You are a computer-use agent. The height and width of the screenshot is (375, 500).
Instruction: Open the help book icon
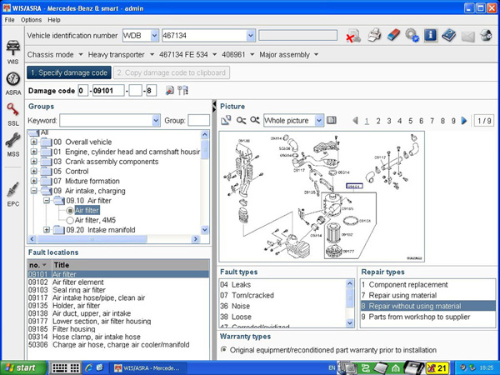tap(449, 35)
